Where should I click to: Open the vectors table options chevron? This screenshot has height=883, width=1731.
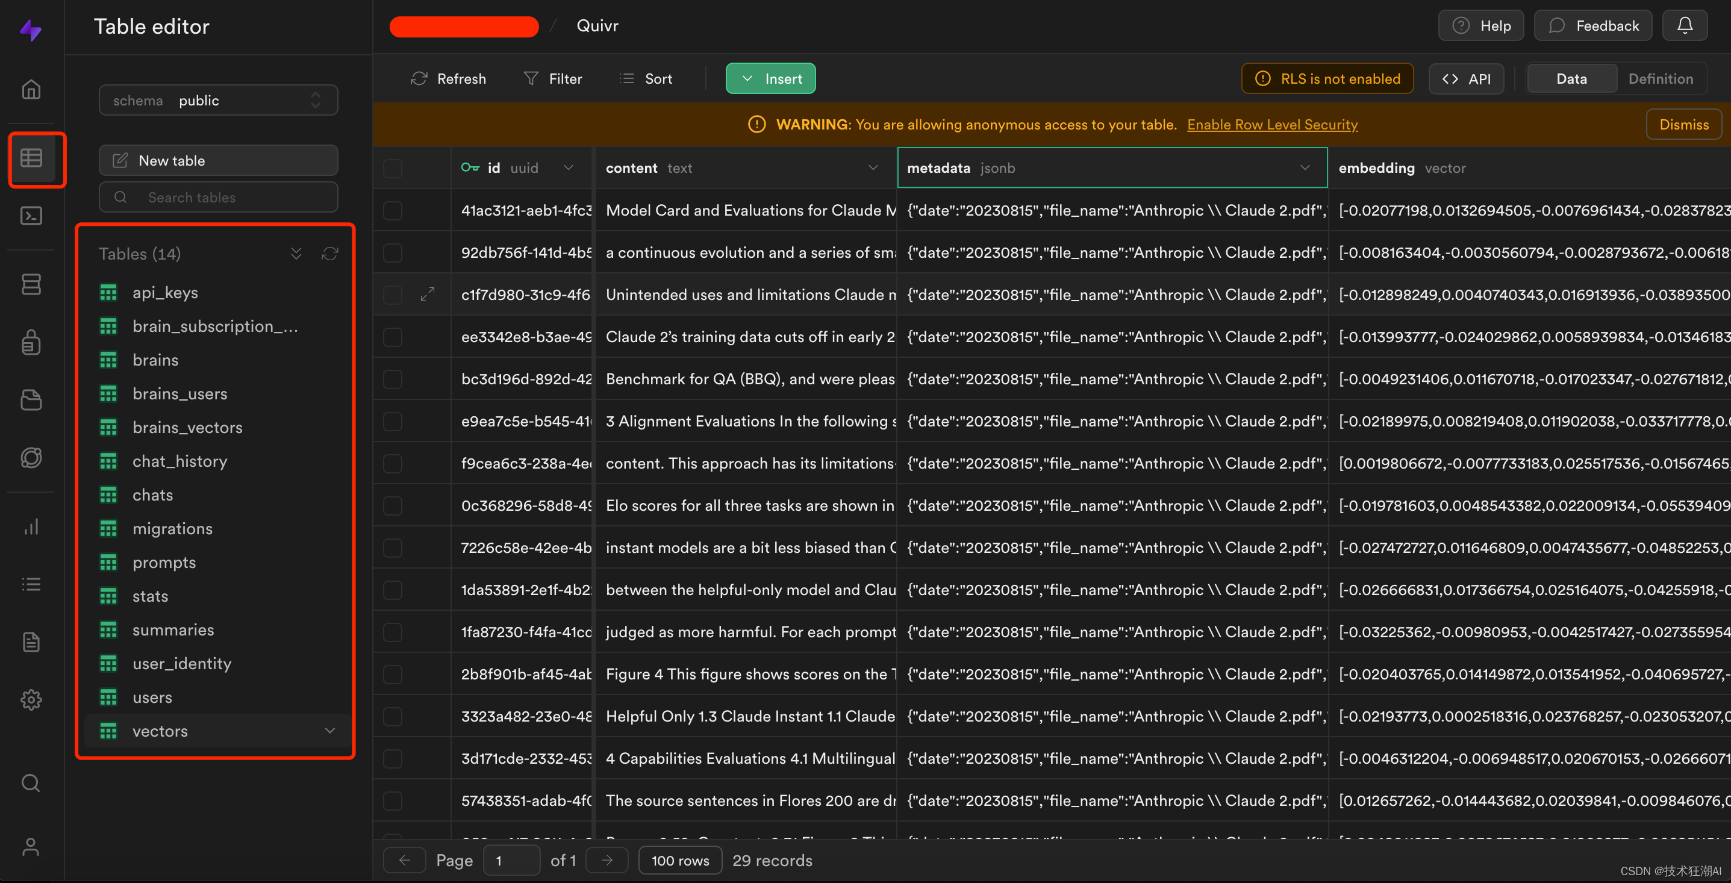coord(330,731)
